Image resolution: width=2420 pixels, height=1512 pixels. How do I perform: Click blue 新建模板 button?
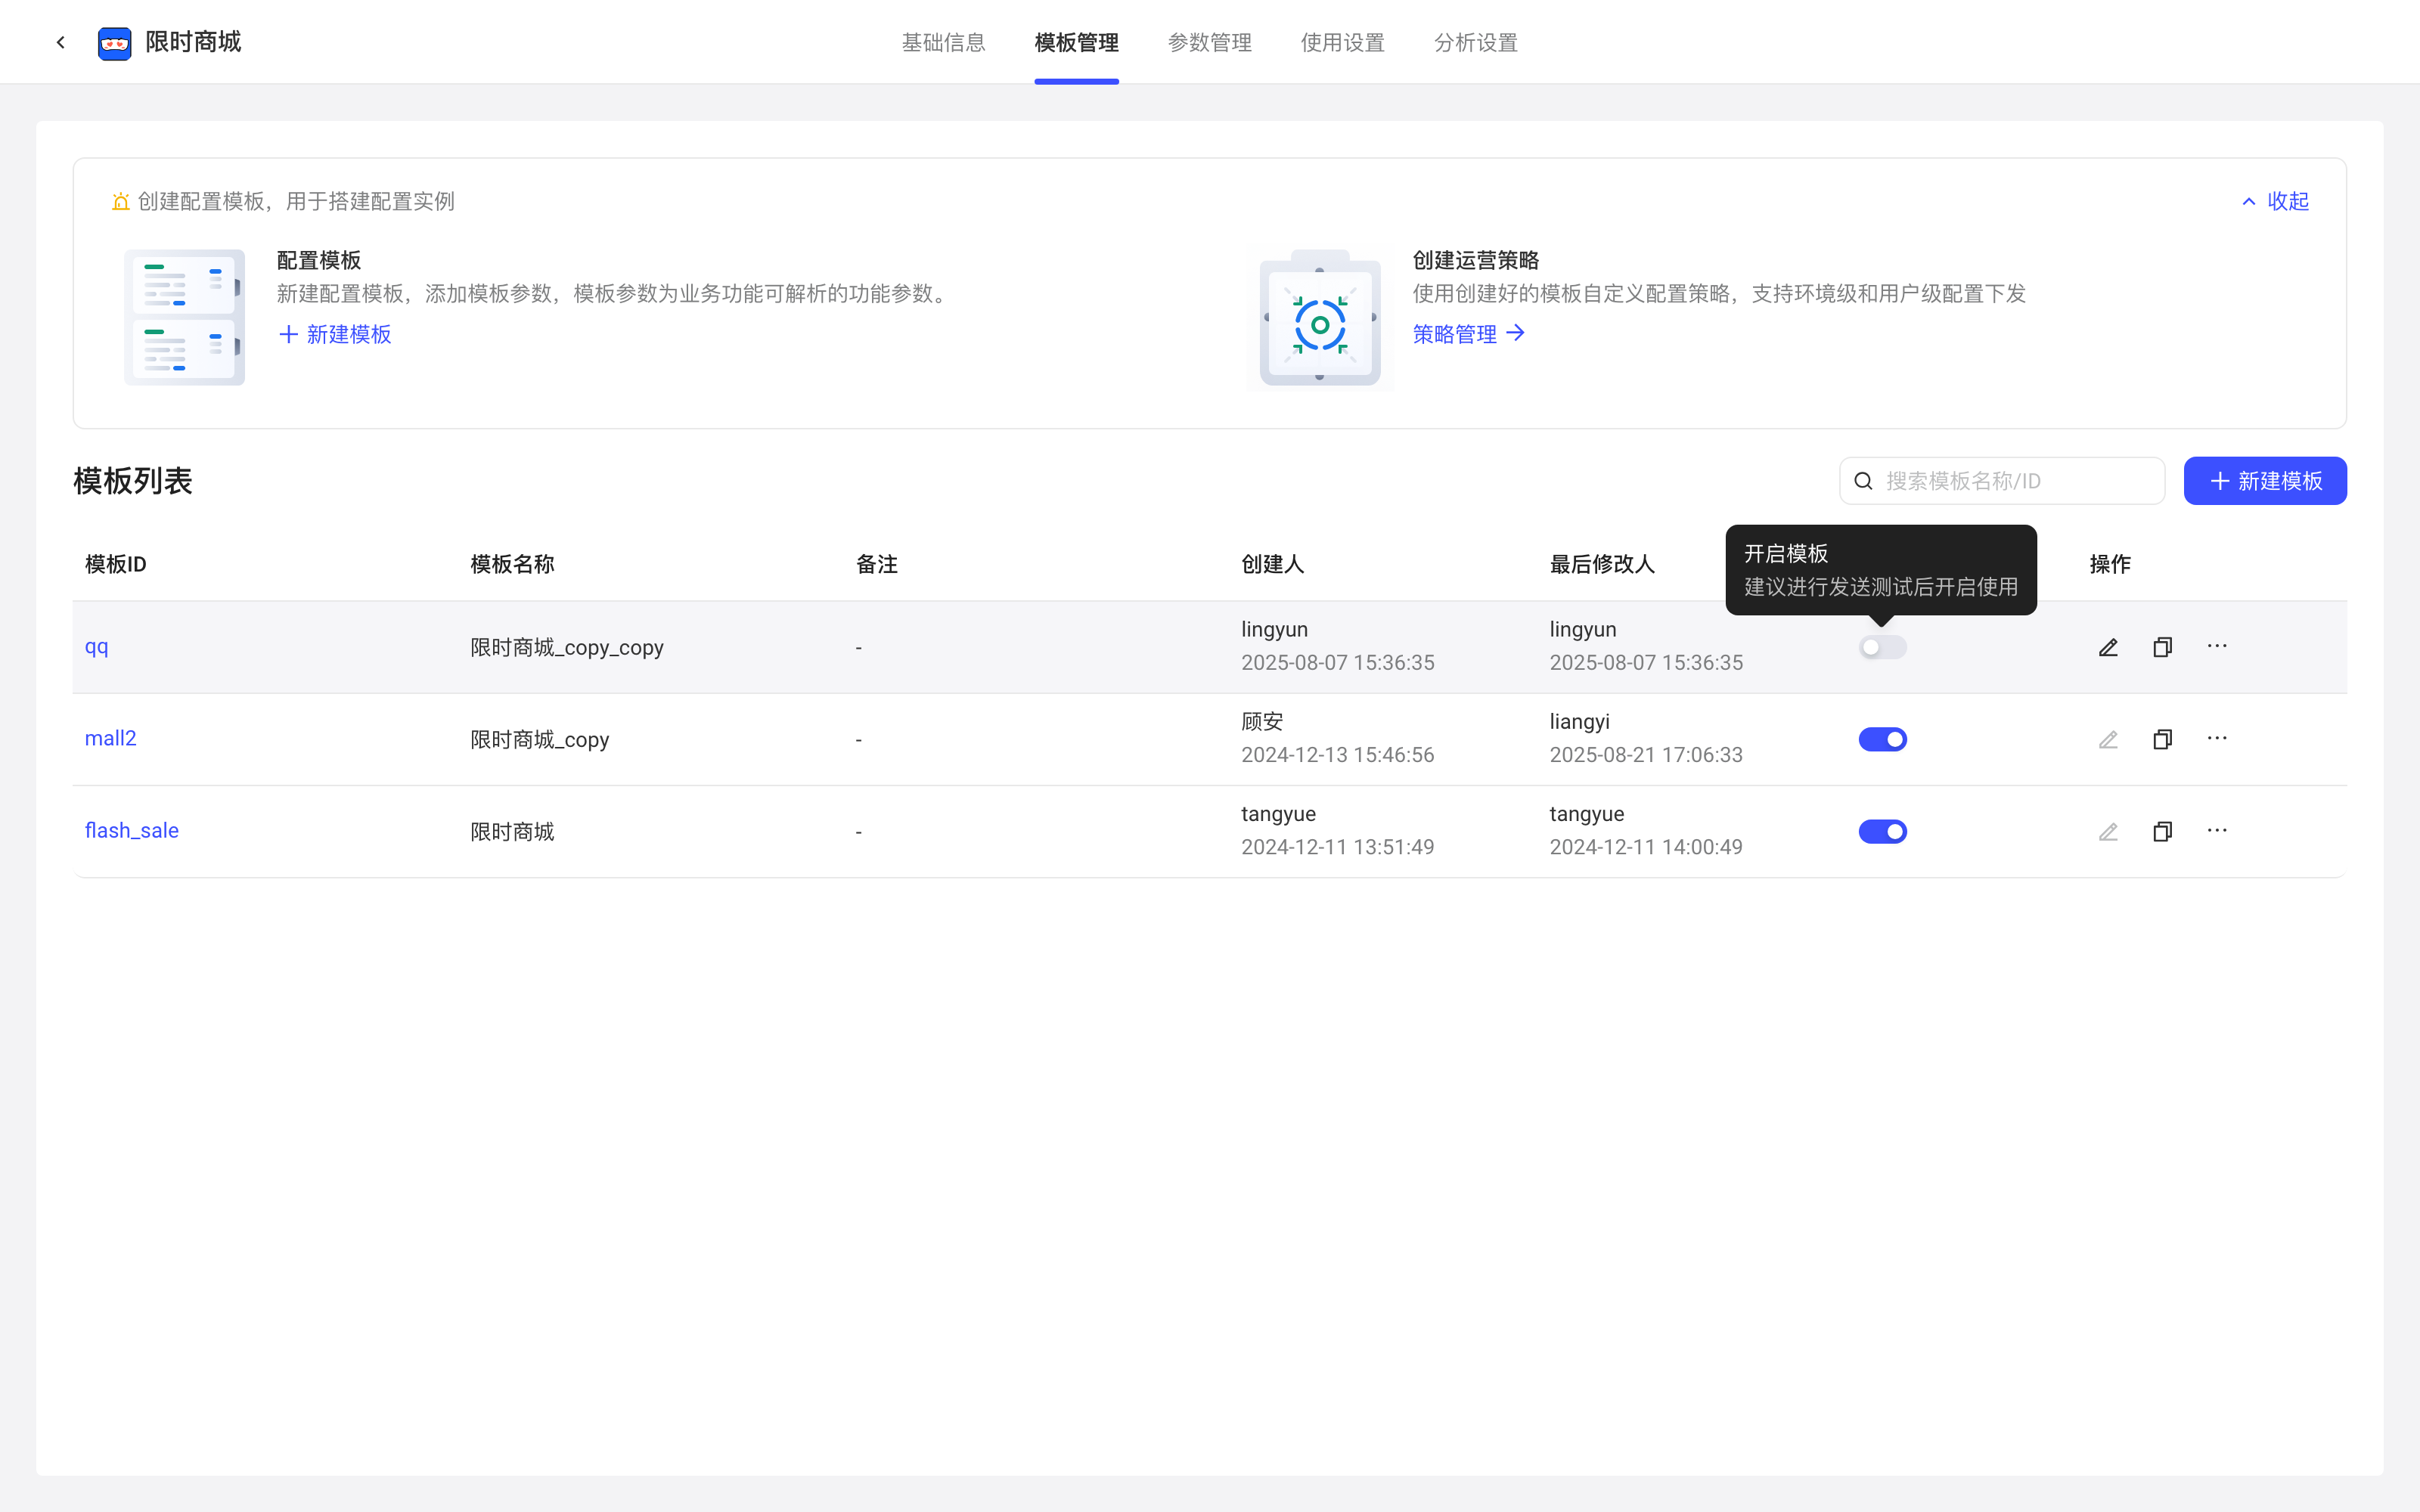[x=2265, y=481]
